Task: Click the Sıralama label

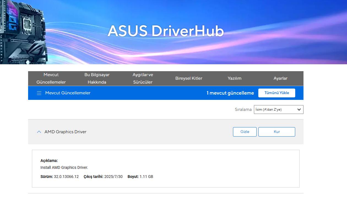Action: point(243,110)
